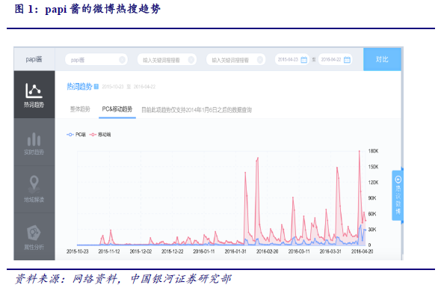Click the papi酱 label in the header

(x=34, y=59)
